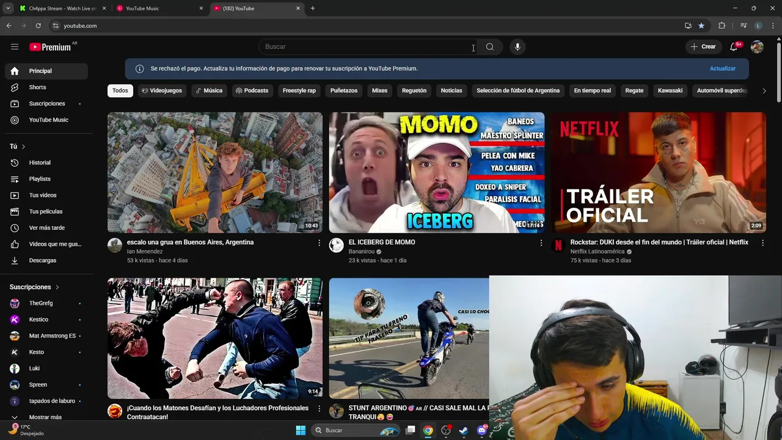
Task: Play EL ICEBERG DE MOMO thumbnail
Action: click(x=437, y=172)
